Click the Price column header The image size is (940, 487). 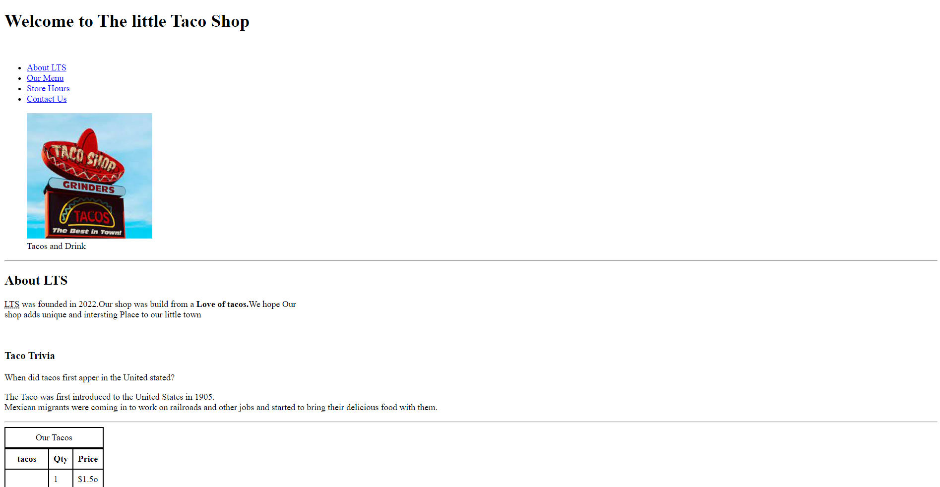pos(88,459)
